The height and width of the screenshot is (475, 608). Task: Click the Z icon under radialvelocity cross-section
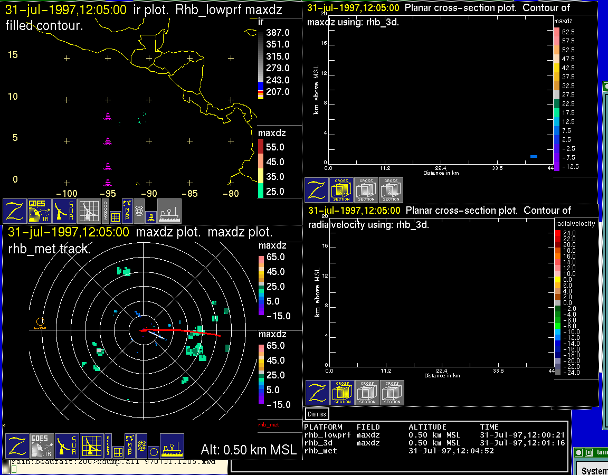click(317, 393)
